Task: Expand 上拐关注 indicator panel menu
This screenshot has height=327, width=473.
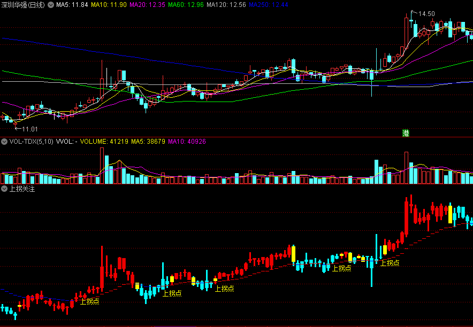Action: (x=4, y=189)
